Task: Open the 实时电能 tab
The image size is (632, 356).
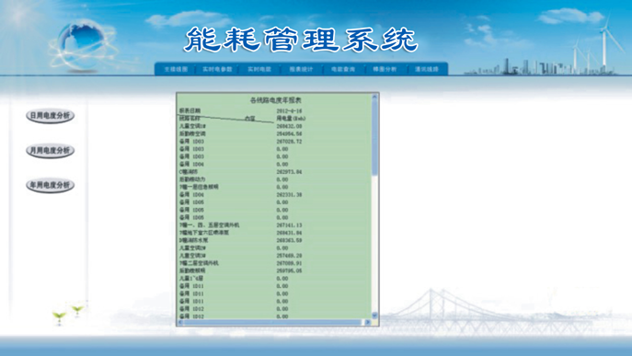Action: [x=259, y=69]
